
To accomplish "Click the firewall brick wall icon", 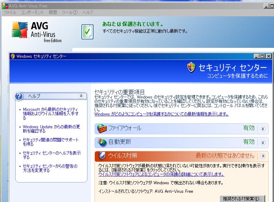I will pos(102,129).
